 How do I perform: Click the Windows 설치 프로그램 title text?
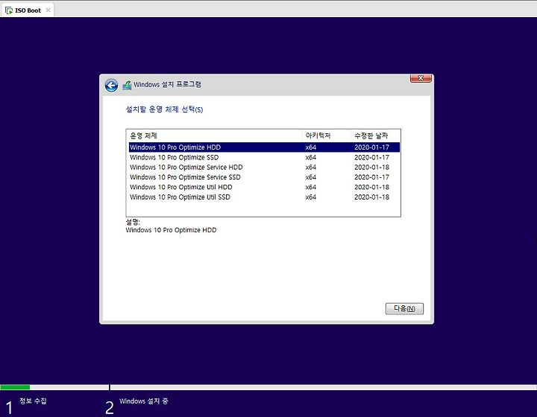167,84
